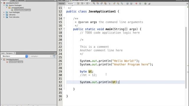Select main(String[] args) method in Navigator

(x=16, y=62)
